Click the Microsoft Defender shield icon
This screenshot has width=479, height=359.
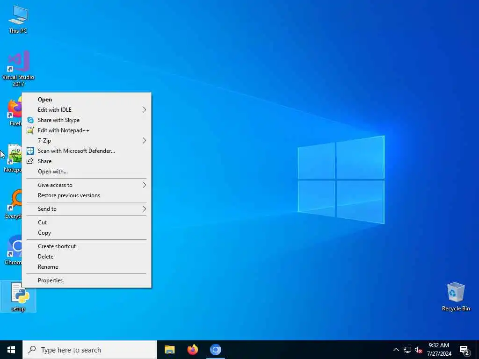[30, 151]
